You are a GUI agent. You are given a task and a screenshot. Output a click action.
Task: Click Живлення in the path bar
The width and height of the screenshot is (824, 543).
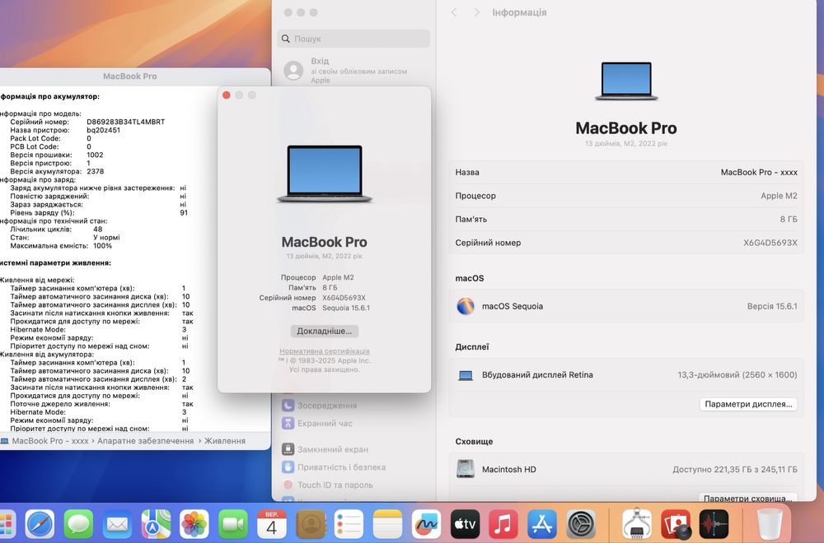click(225, 441)
